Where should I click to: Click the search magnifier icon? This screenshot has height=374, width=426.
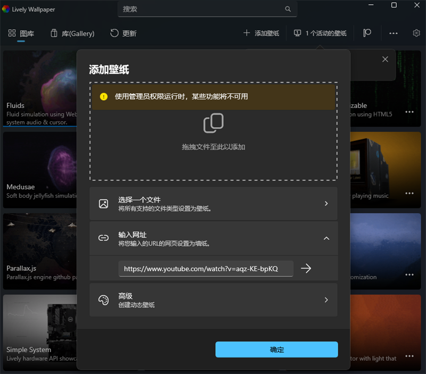coord(288,9)
